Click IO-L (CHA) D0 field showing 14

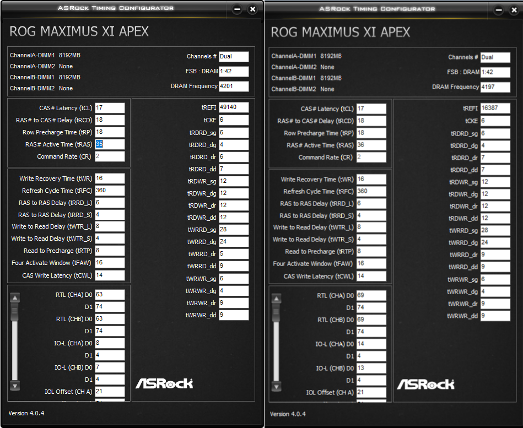(x=371, y=344)
